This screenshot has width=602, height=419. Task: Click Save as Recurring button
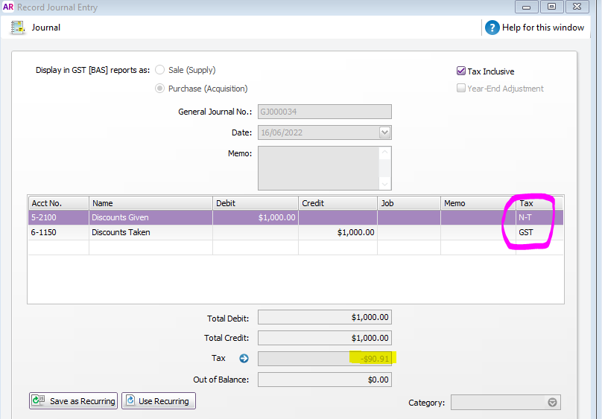(73, 401)
